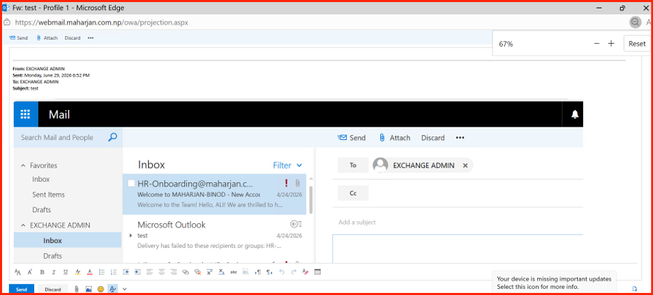Open the app launcher grid in pasted screenshot
This screenshot has height=295, width=653.
pyautogui.click(x=26, y=114)
